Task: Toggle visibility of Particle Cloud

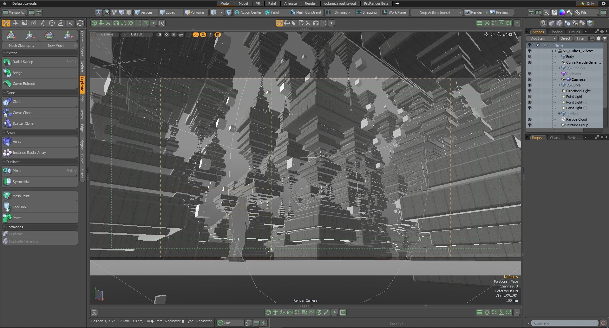Action: click(529, 119)
